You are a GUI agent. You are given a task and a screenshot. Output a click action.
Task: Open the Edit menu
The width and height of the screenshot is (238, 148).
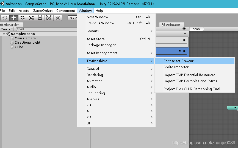[12, 11]
